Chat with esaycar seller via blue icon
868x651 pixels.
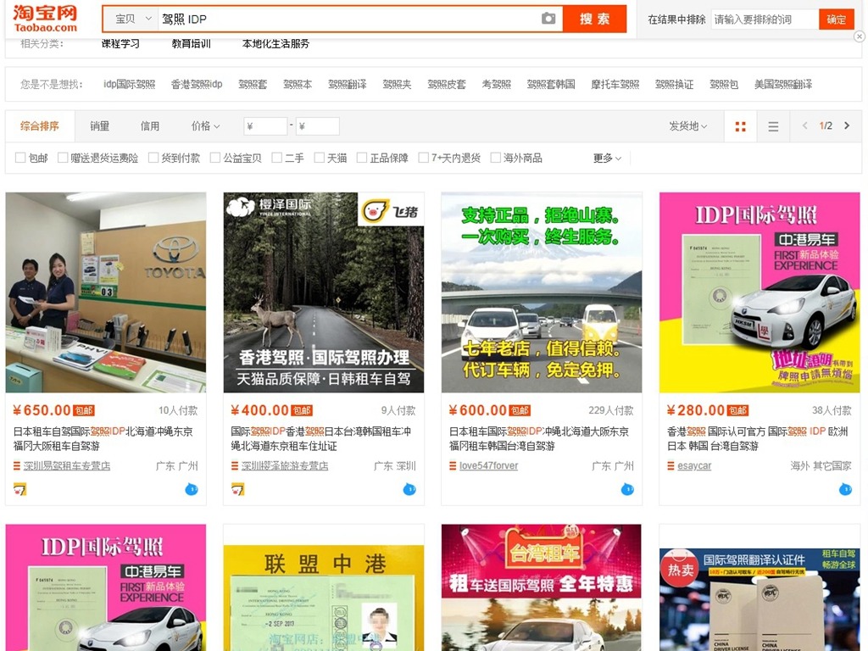tap(846, 489)
